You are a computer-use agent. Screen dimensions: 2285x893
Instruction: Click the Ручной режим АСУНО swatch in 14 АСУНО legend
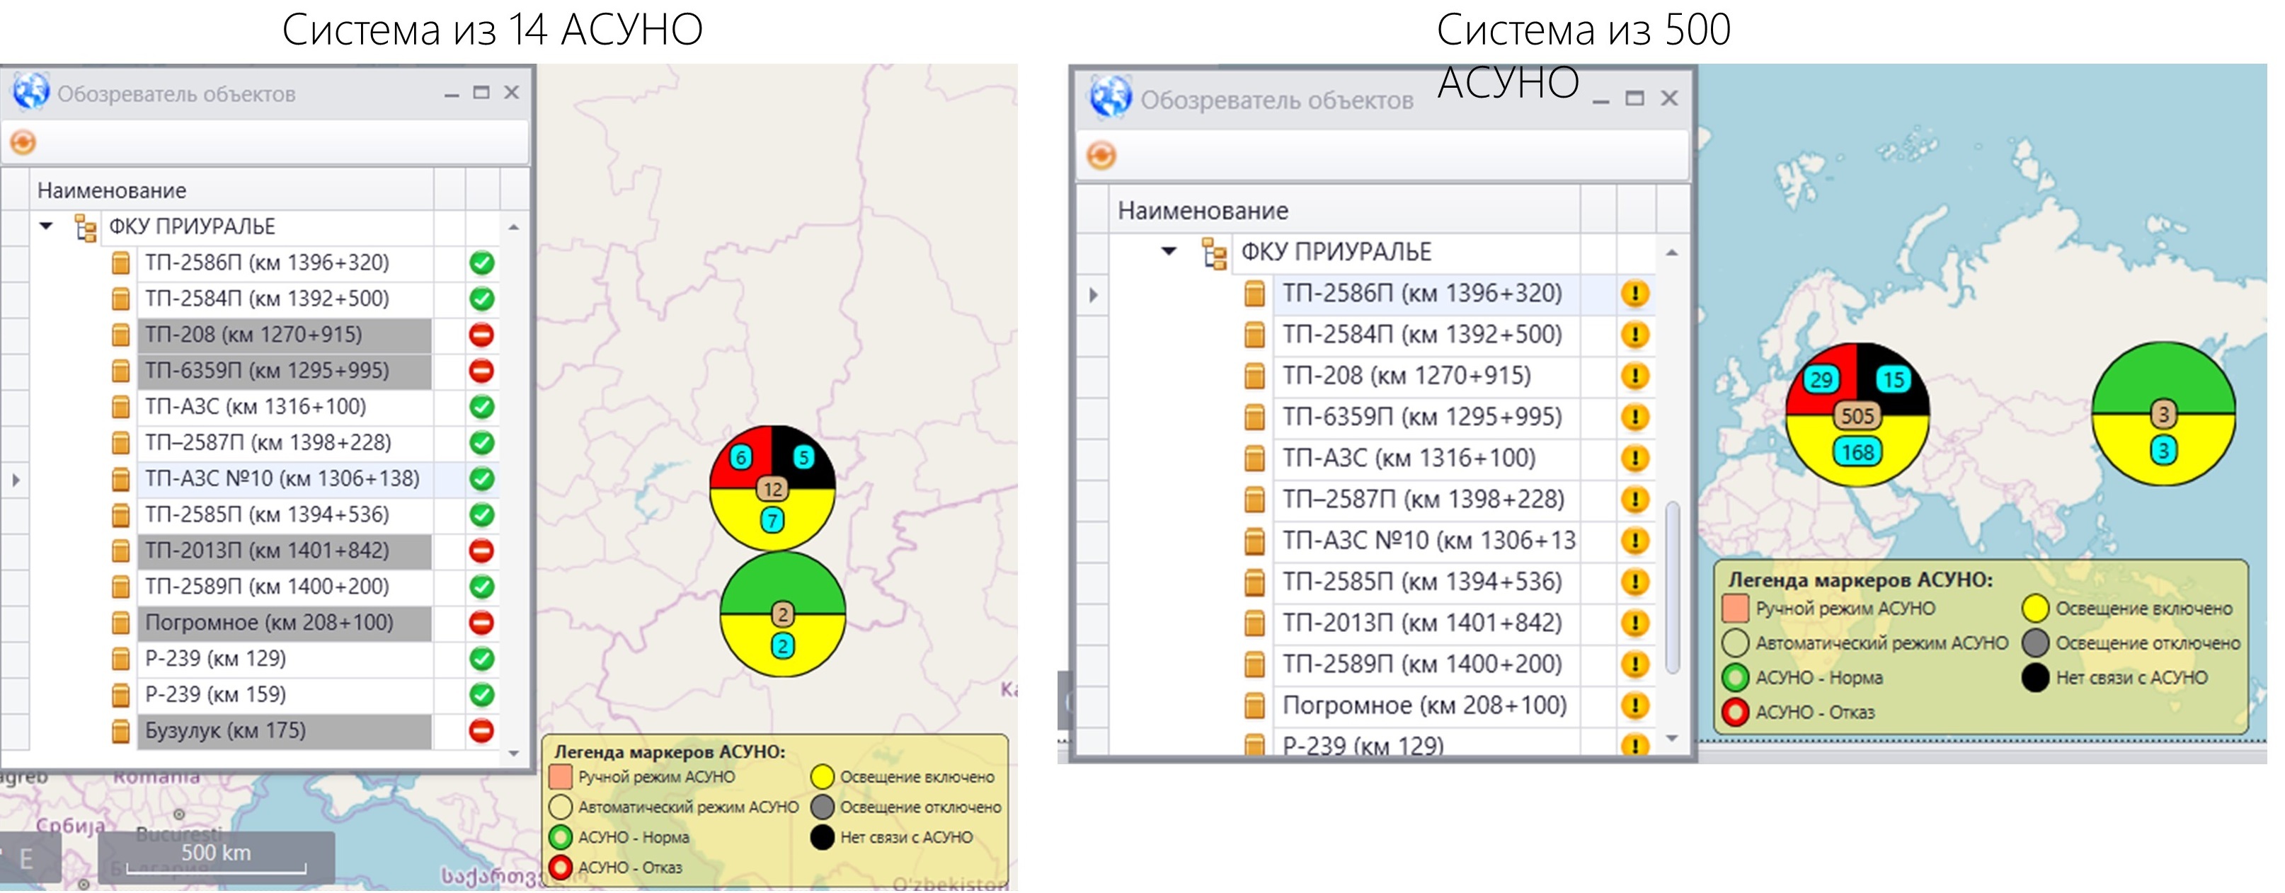click(x=561, y=777)
